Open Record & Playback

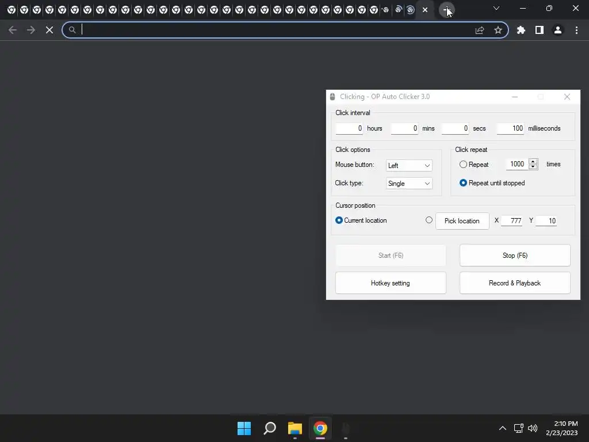click(515, 283)
